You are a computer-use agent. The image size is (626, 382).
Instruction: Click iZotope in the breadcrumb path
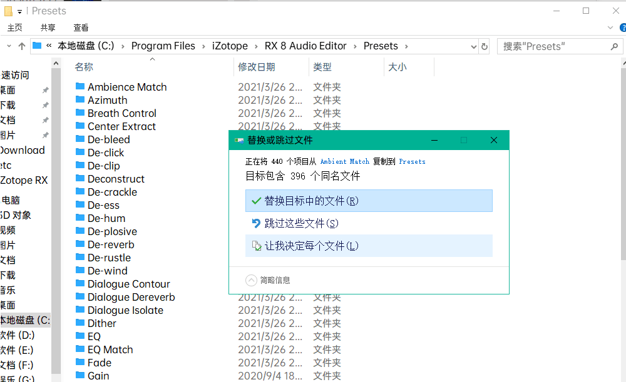click(x=230, y=46)
